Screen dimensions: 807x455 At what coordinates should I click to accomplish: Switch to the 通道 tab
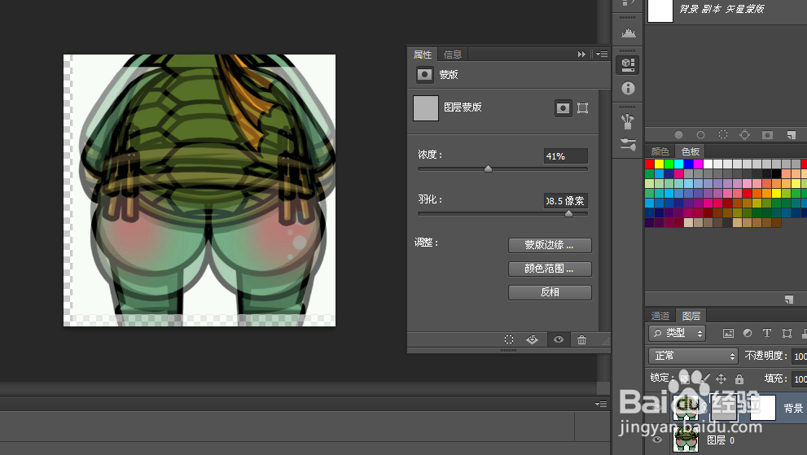[660, 316]
